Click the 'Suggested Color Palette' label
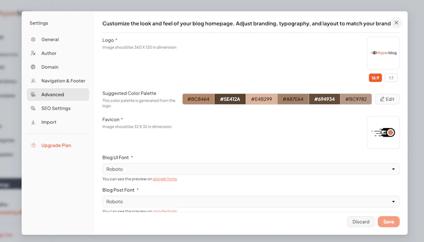This screenshot has width=424, height=242. point(129,93)
